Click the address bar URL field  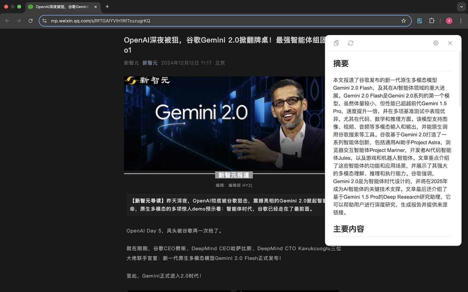(224, 21)
